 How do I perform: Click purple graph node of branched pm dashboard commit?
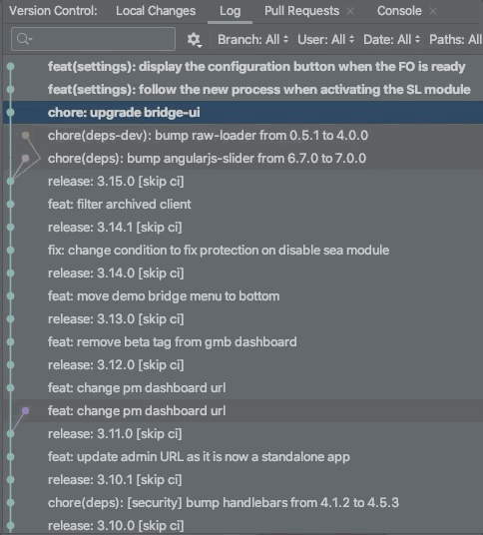26,410
